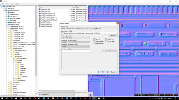This screenshot has width=179, height=100.
Task: Click the РУС language indicator
Action: tap(165, 98)
